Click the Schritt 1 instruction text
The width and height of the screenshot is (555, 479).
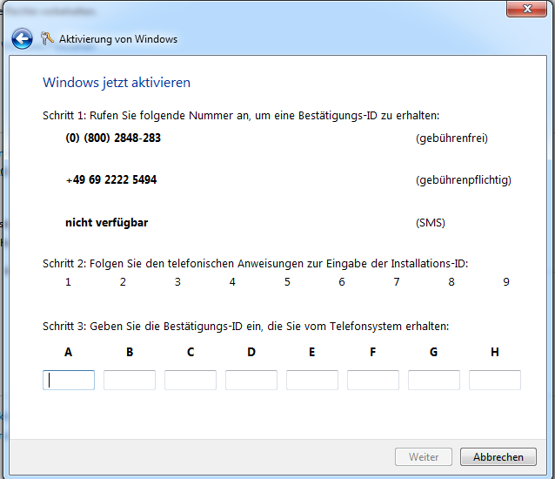pyautogui.click(x=241, y=116)
